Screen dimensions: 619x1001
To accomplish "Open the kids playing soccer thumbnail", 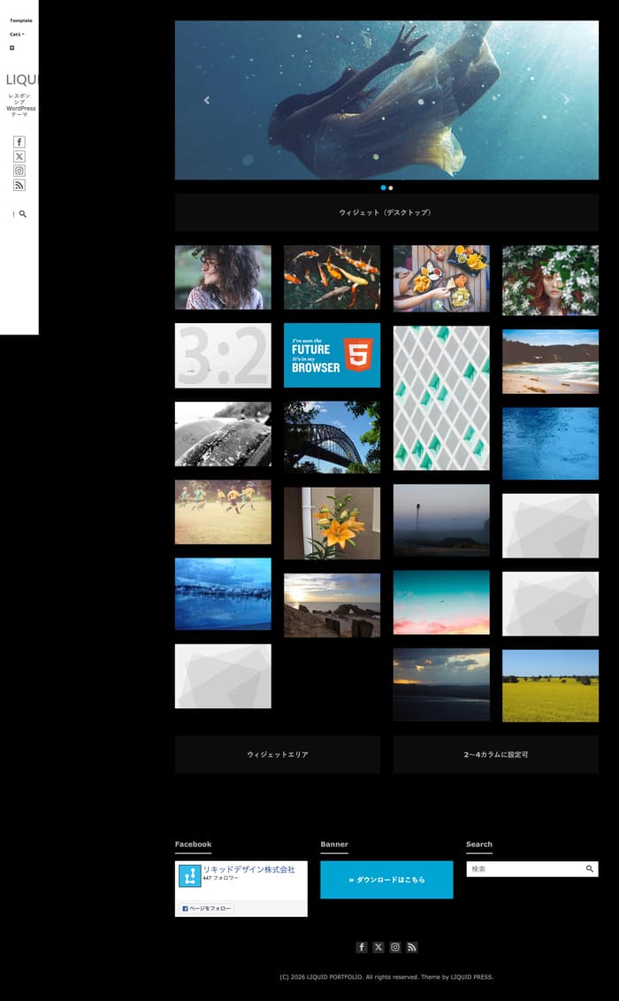I will coord(223,512).
